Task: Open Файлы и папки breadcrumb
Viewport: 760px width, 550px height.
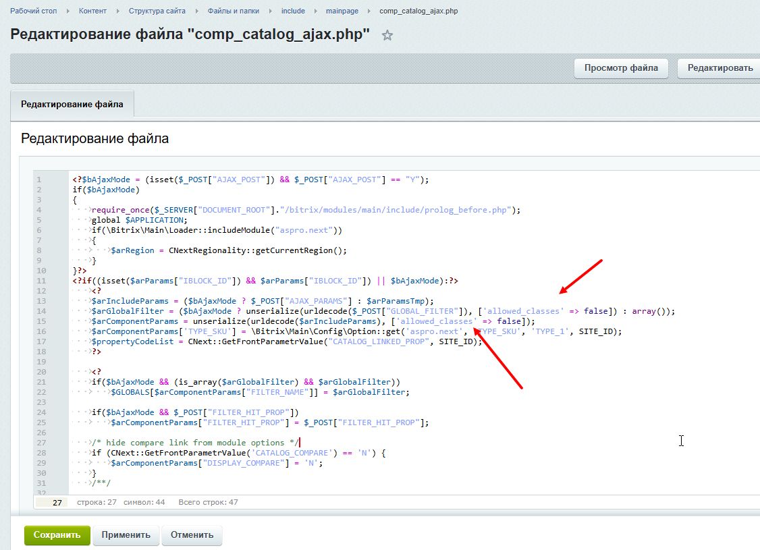Action: point(233,11)
